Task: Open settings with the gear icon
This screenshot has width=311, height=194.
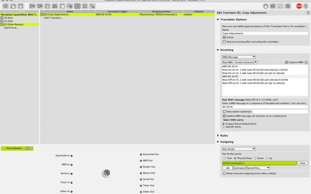Action: click(x=288, y=6)
